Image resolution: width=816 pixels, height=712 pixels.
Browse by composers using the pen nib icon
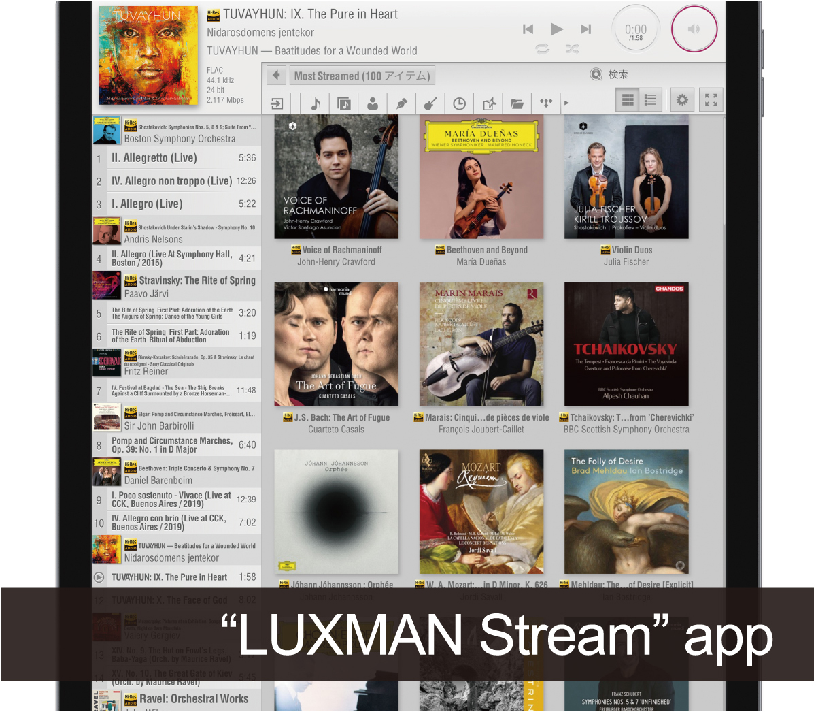pos(401,103)
